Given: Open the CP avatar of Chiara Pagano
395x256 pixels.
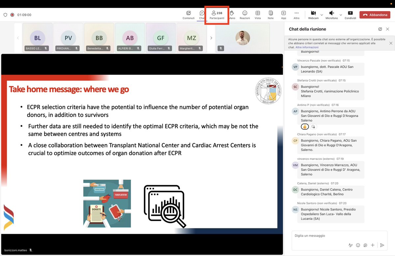Looking at the screenshot, I should click(x=295, y=141).
